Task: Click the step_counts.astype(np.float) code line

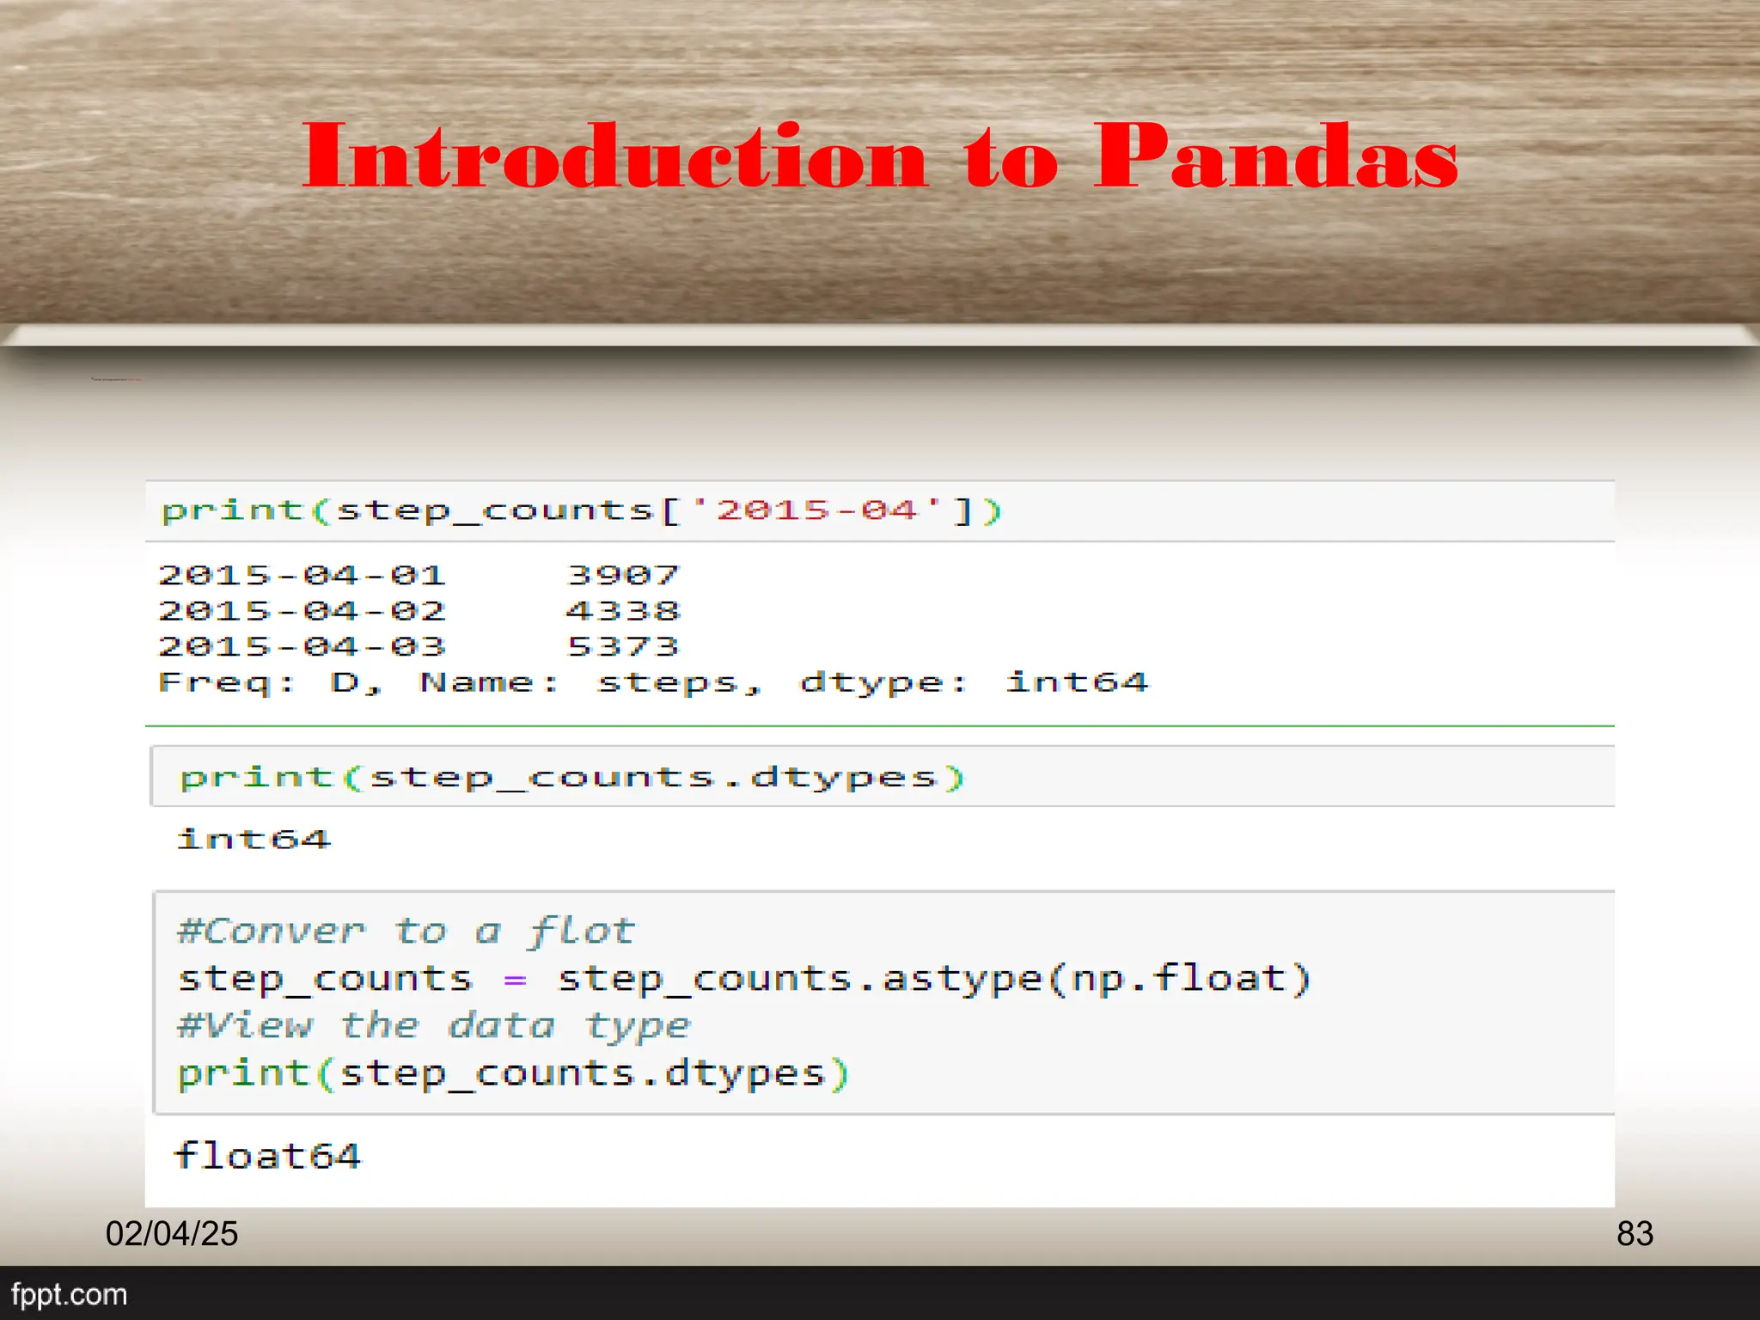Action: tap(744, 979)
